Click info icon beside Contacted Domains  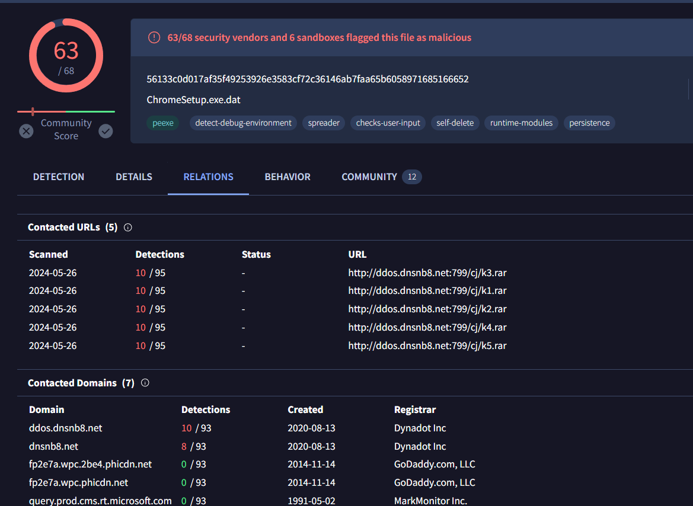point(145,383)
